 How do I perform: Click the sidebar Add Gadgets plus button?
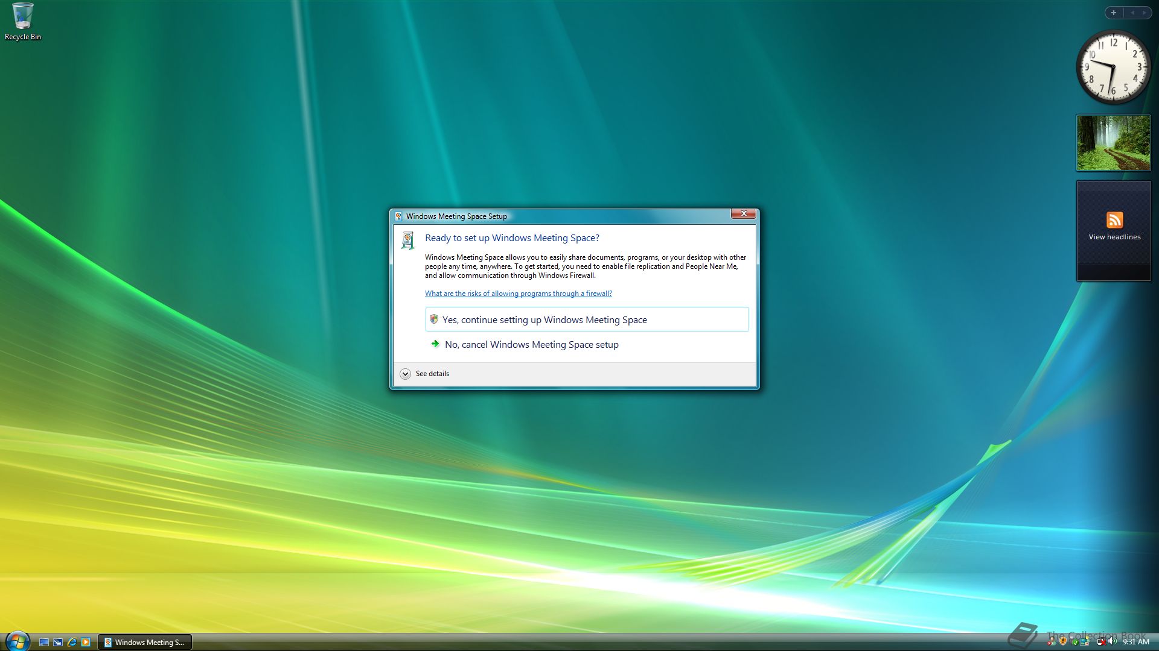pyautogui.click(x=1114, y=13)
